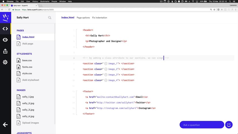This screenshot has width=238, height=134.
Task: Open the code editor view icon
Action: [x=5, y=28]
